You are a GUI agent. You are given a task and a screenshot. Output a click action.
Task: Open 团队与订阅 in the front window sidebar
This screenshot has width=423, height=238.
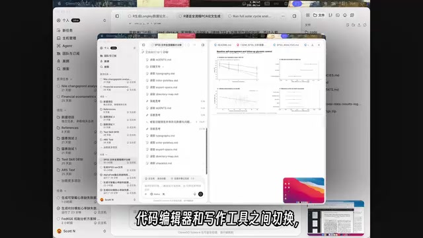point(108,56)
